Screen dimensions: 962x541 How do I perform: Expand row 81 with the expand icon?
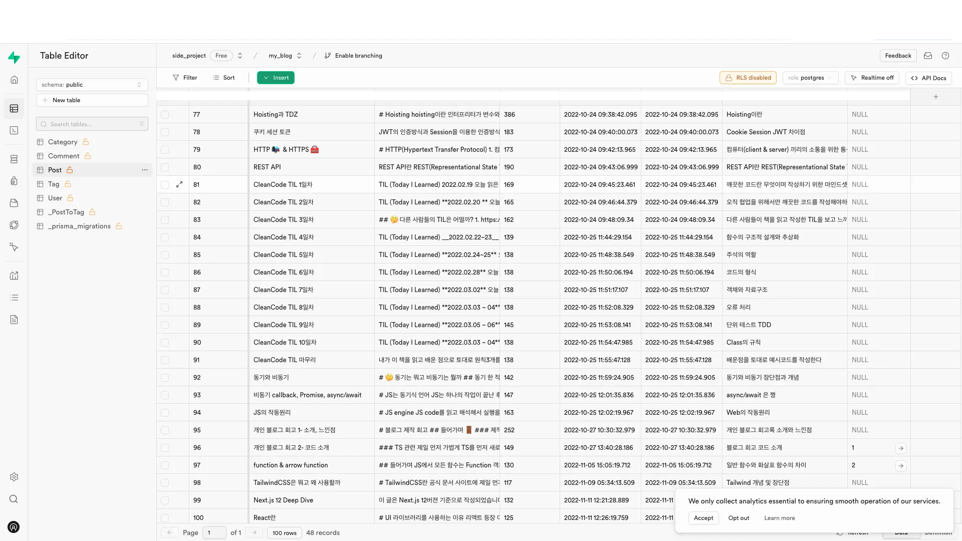(x=179, y=184)
